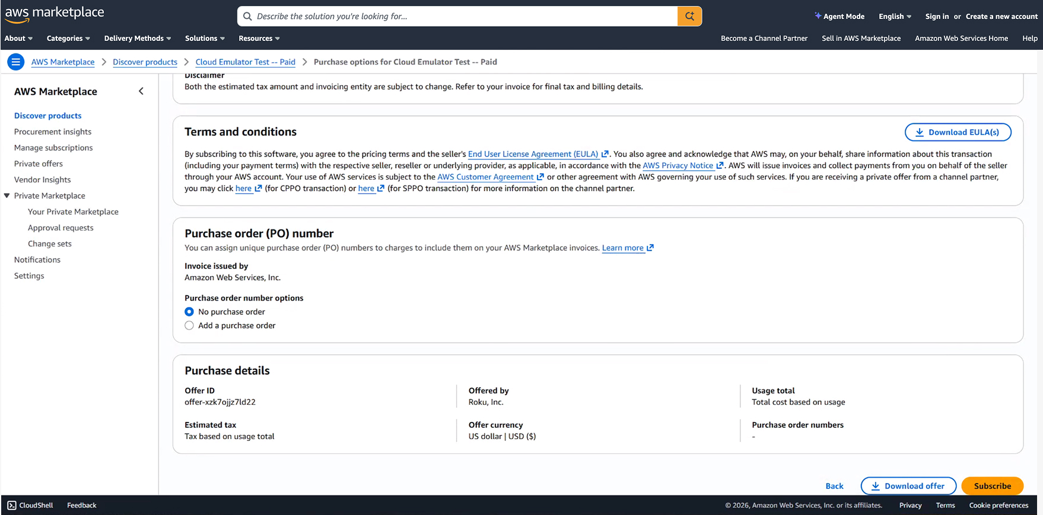Click Sign in link
The width and height of the screenshot is (1043, 515).
(937, 17)
